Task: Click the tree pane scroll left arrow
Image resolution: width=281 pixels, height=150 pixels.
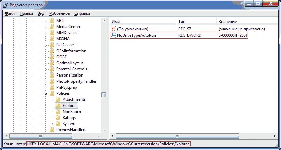Action: tap(6, 136)
